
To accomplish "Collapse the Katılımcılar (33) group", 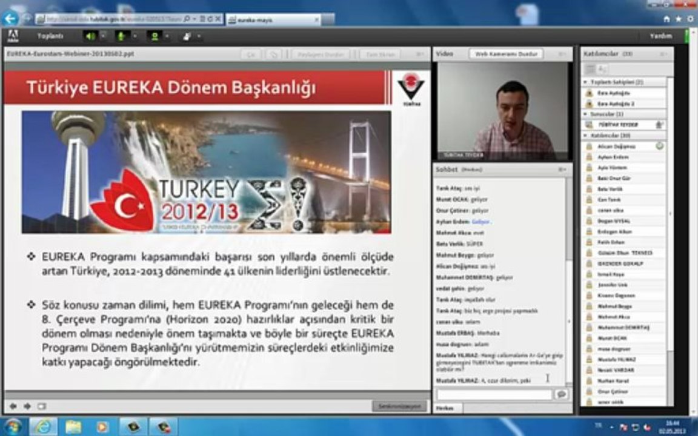I will click(585, 135).
